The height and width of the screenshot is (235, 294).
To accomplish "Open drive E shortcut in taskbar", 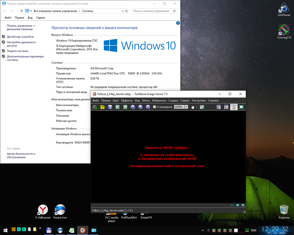I will point(24,229).
